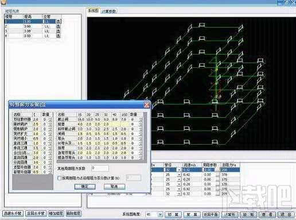Adjust quantity stepper for 闸阀 row

(x=141, y=134)
